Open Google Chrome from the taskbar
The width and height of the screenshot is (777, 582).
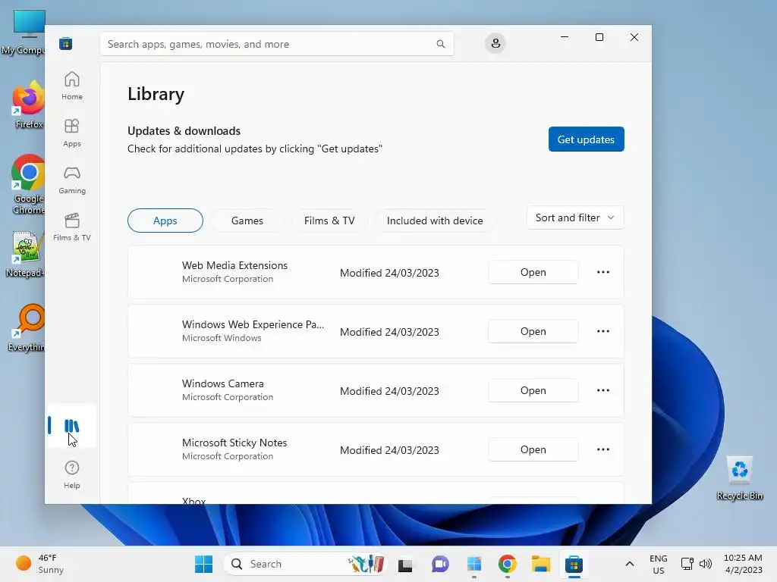click(x=507, y=564)
